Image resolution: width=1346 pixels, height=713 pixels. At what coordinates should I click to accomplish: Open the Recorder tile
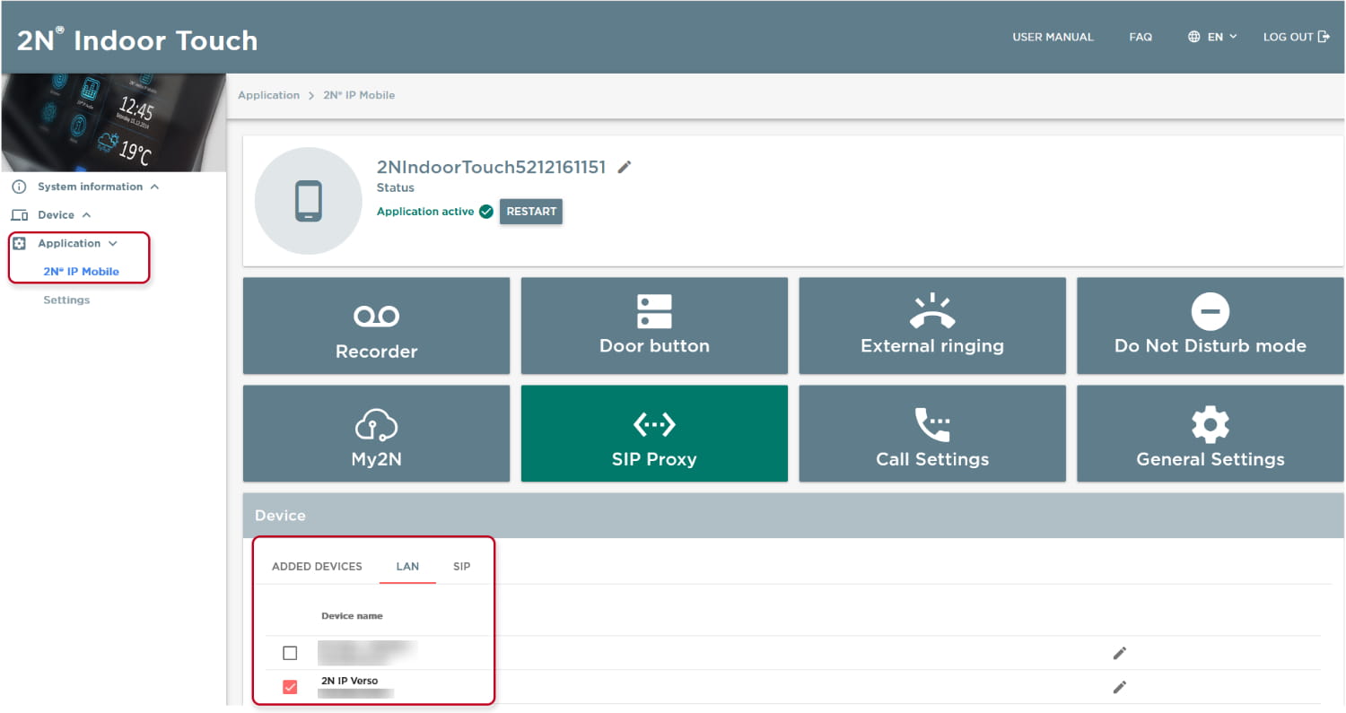point(376,326)
